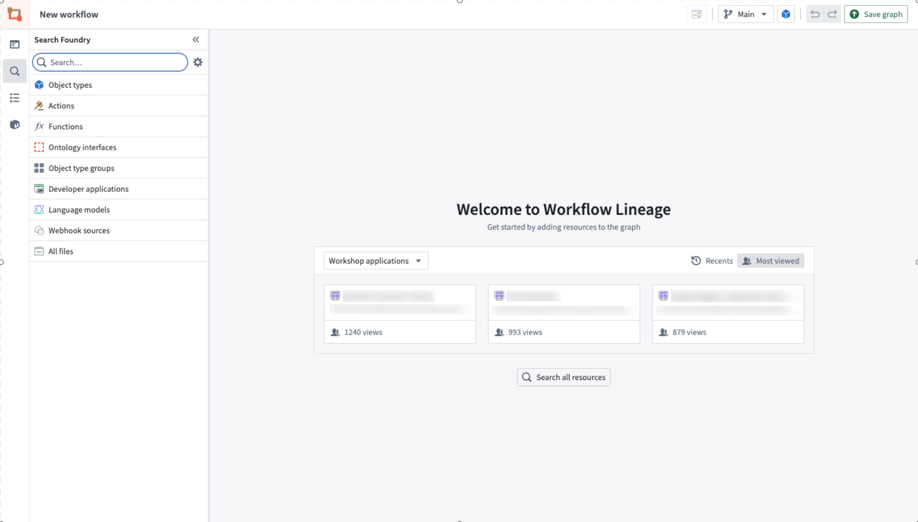
Task: Keep Most viewed filter selected
Action: coord(770,260)
